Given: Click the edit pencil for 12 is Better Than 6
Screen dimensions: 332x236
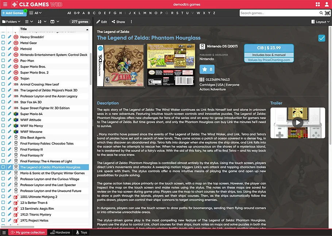Looking at the screenshot, I should coord(9,202).
